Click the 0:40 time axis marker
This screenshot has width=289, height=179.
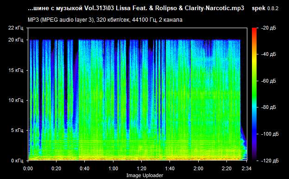point(85,168)
